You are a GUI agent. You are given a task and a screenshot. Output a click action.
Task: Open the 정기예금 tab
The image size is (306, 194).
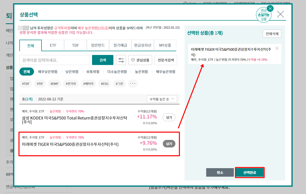coord(120,45)
